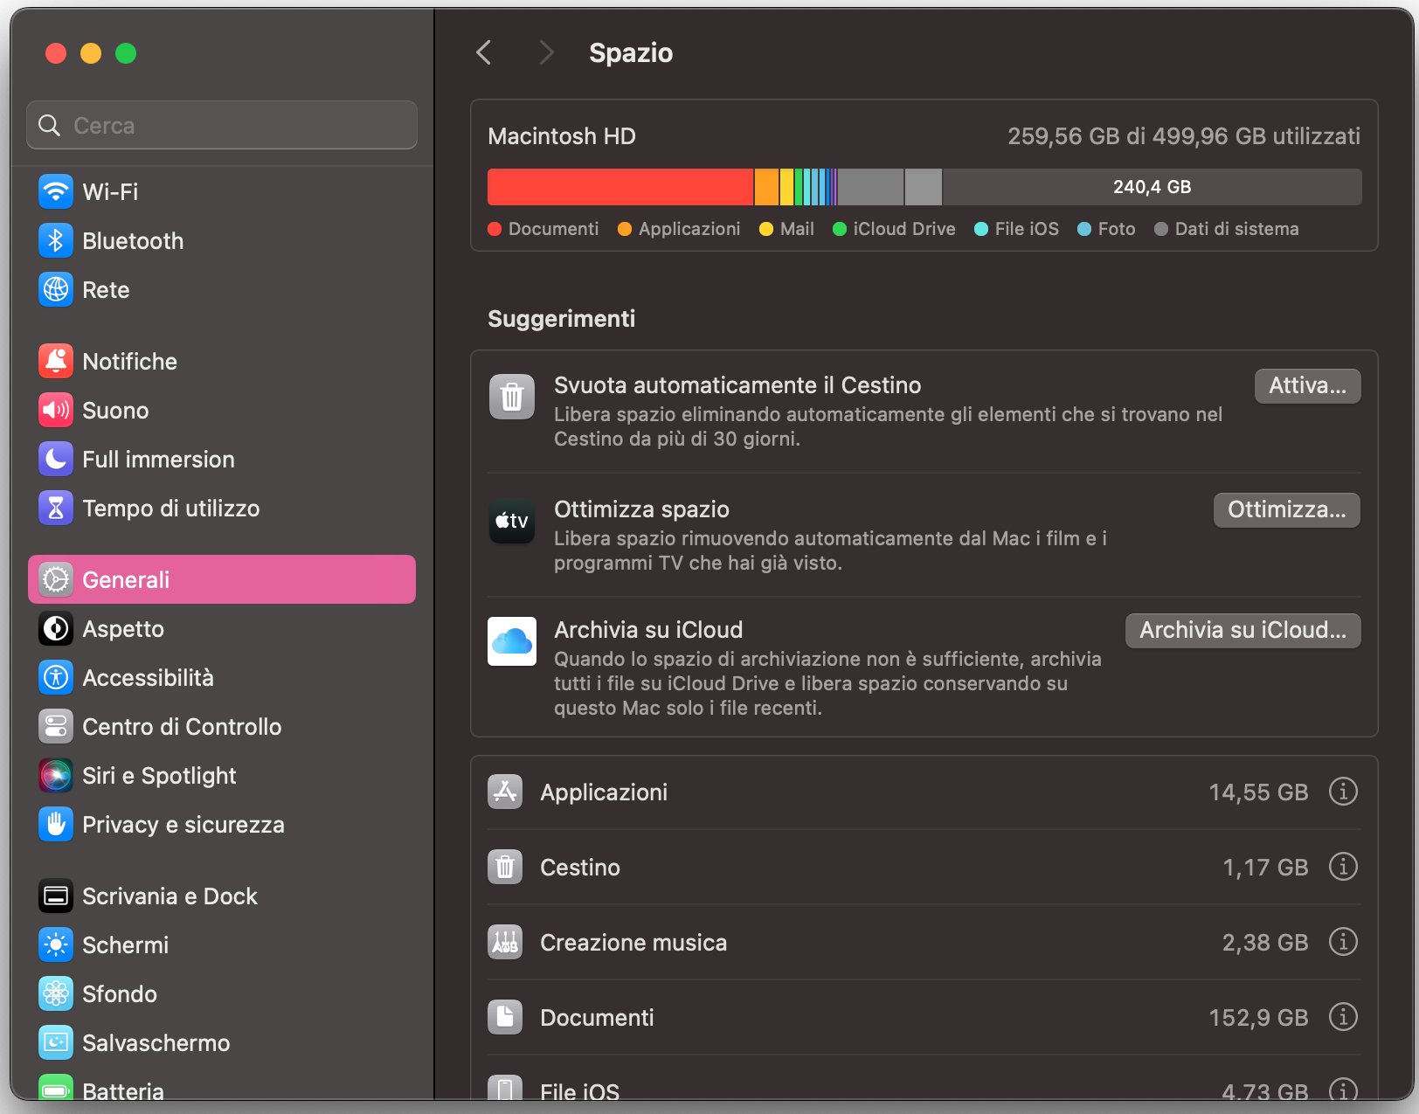1419x1114 pixels.
Task: Click the info icon beside Documenti size
Action: [1343, 1017]
